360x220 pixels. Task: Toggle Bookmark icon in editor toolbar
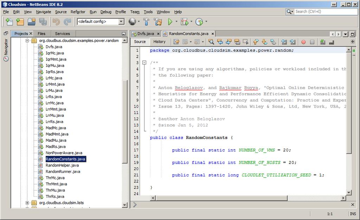pos(273,42)
